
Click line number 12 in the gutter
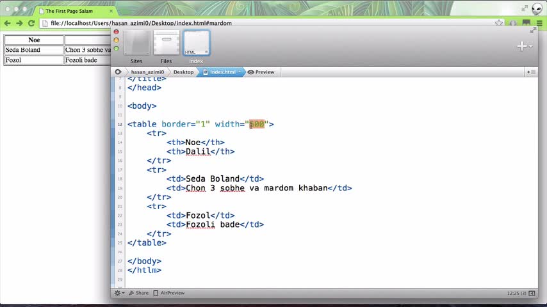(x=120, y=125)
